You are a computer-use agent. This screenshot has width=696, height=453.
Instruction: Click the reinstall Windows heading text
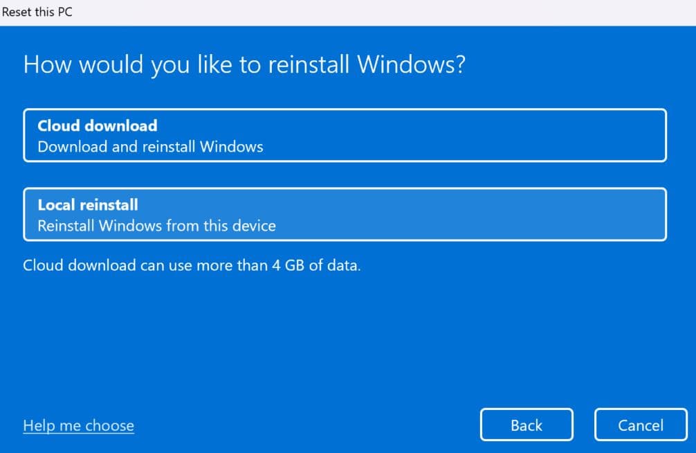click(x=244, y=64)
